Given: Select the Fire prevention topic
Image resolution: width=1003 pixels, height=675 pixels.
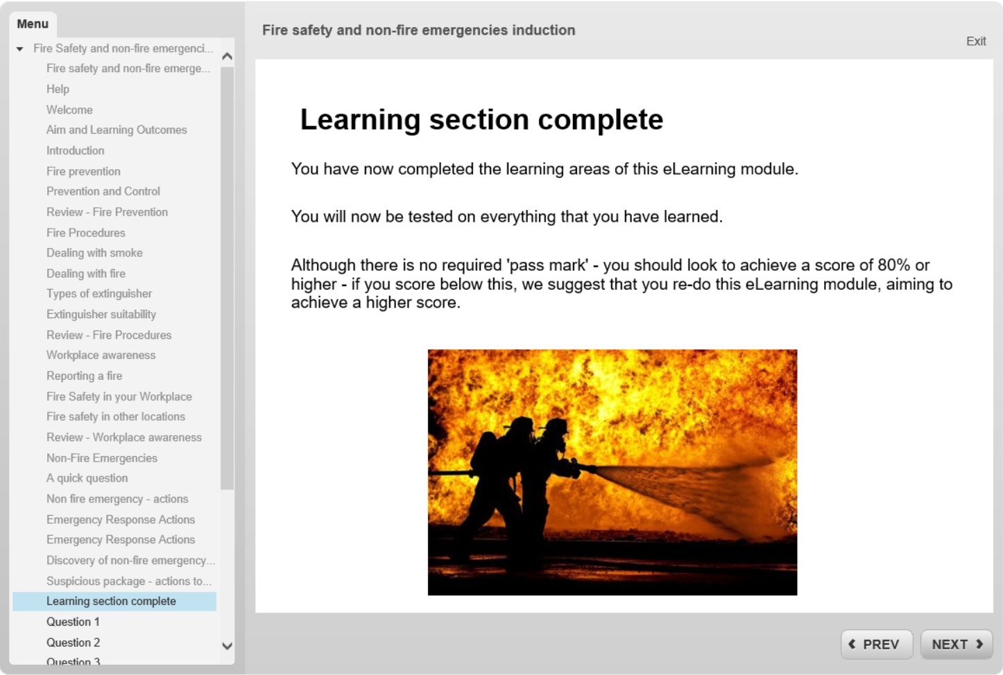Looking at the screenshot, I should pos(83,171).
